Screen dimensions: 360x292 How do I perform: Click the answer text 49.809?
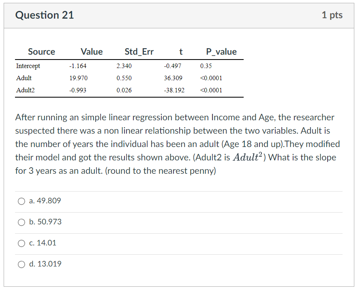click(45, 201)
